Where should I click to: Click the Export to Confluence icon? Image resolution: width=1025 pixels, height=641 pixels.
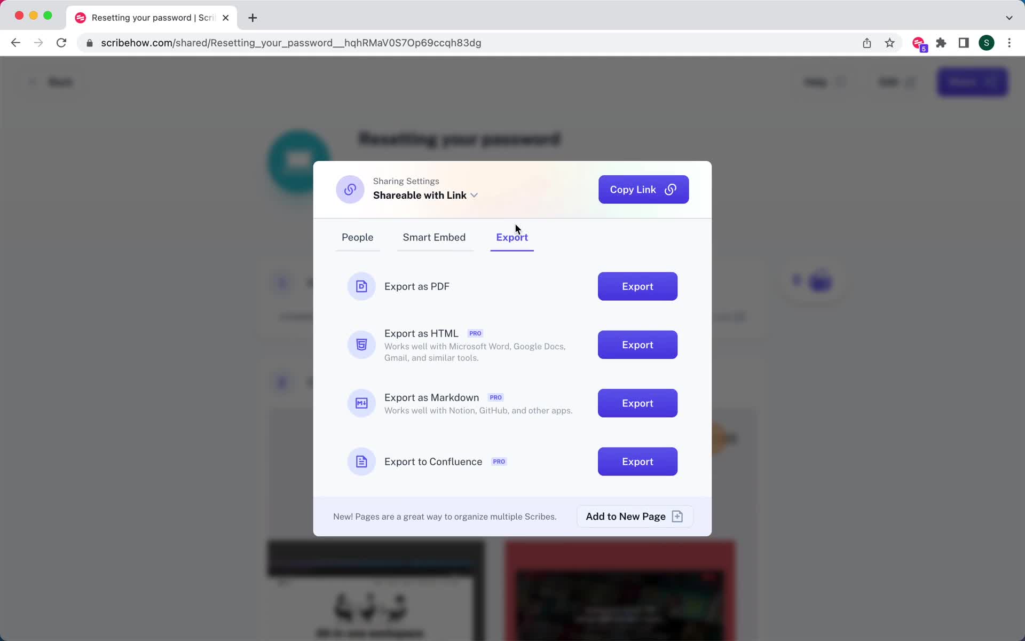click(x=361, y=461)
